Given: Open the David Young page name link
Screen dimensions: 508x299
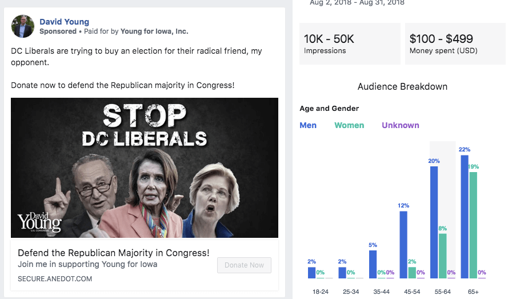Looking at the screenshot, I should (x=64, y=22).
